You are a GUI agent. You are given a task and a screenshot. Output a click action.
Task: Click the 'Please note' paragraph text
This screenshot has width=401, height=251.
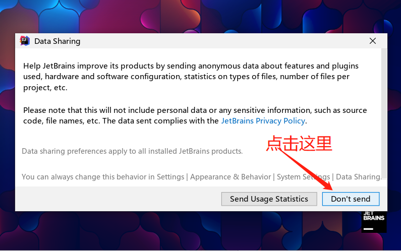[x=195, y=115]
